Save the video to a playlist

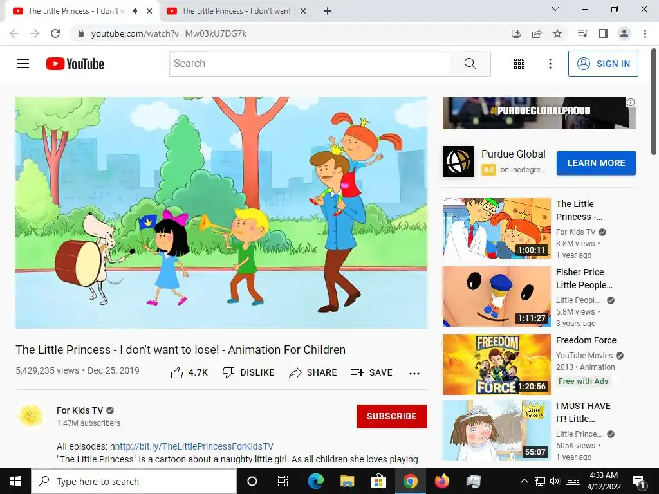point(371,372)
